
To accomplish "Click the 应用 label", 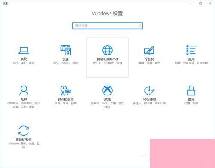I will tap(191, 59).
